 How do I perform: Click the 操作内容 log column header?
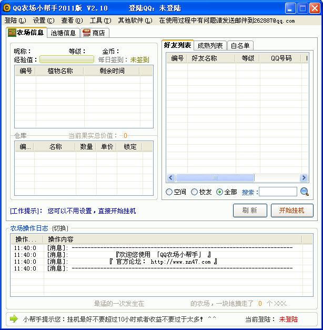173,239
